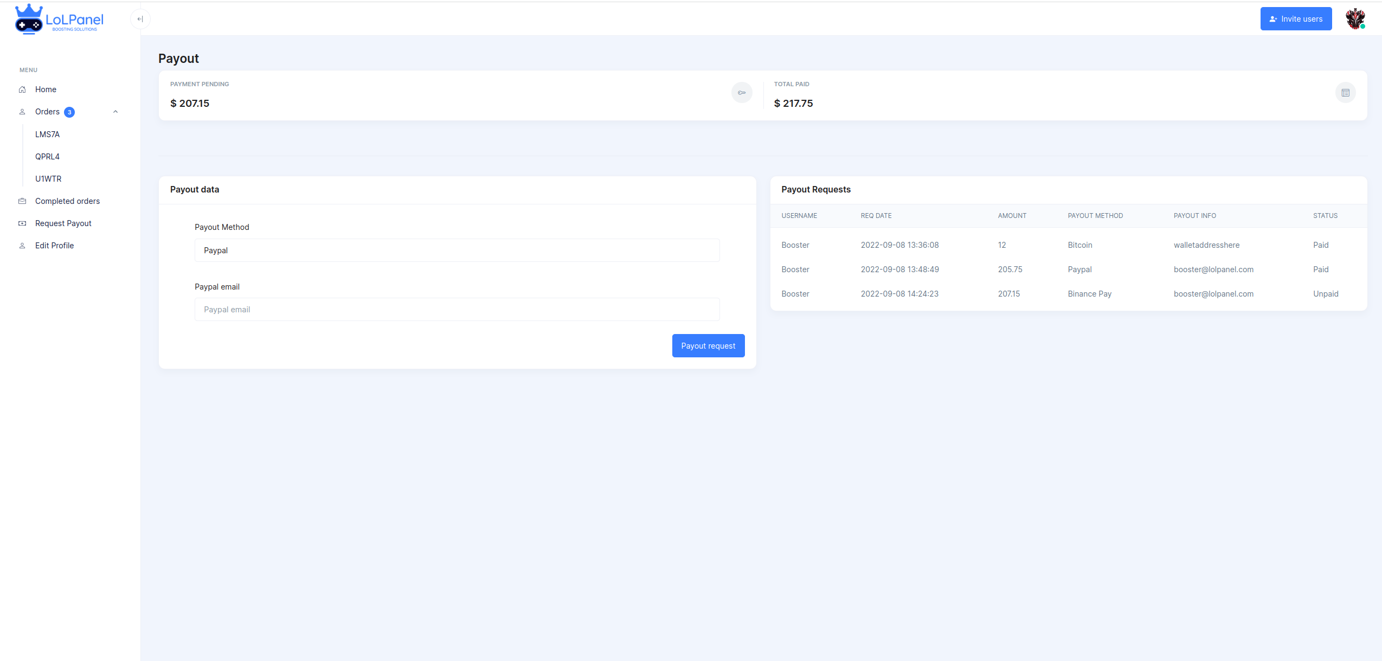The image size is (1382, 661).
Task: Click the Unpaid Binance Pay request row
Action: (x=1068, y=294)
